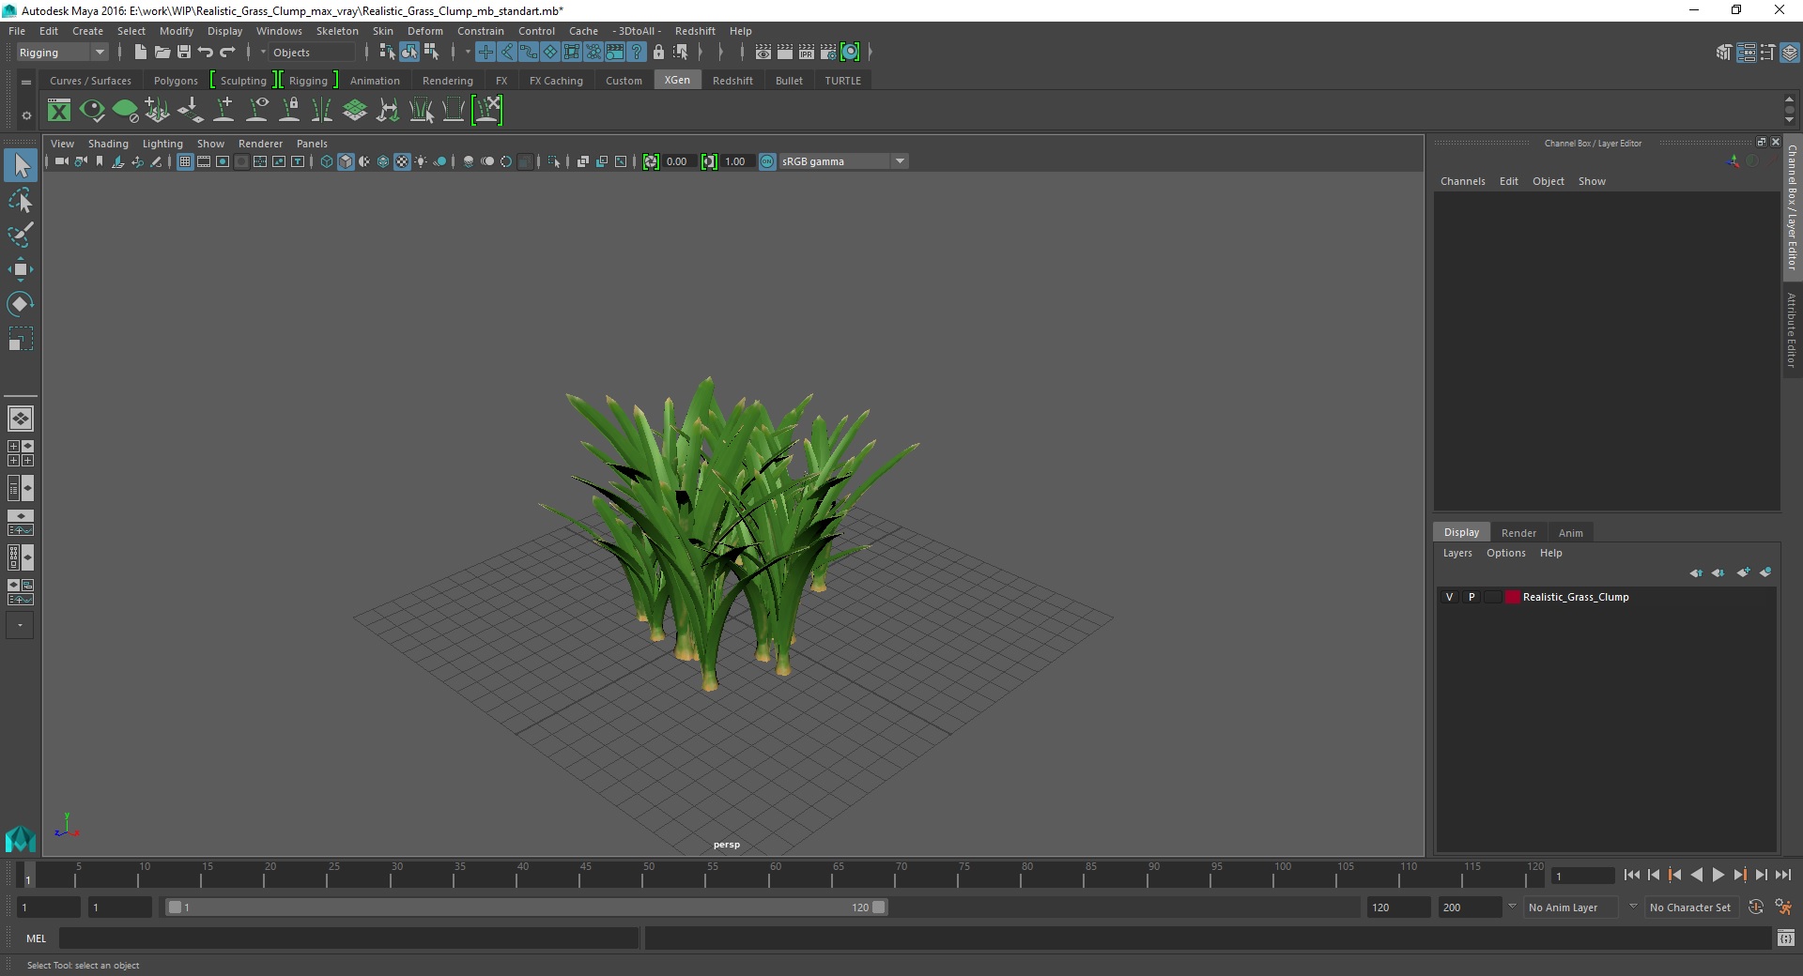Viewport: 1803px width, 976px height.
Task: Go to start of playback range
Action: [x=1631, y=875]
